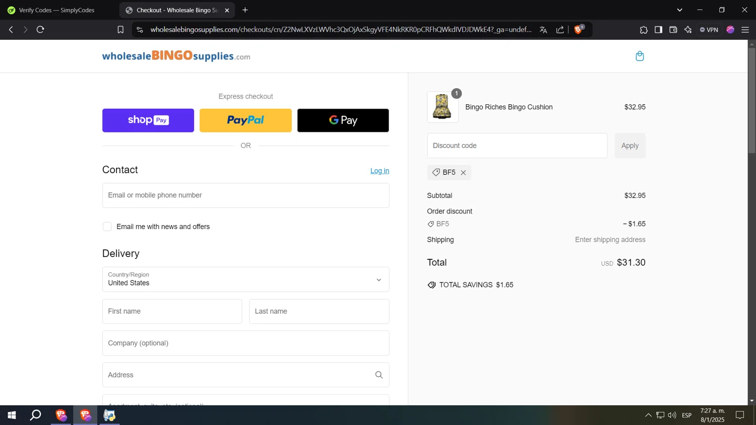Click the VPN button in toolbar
This screenshot has width=756, height=425.
click(709, 30)
